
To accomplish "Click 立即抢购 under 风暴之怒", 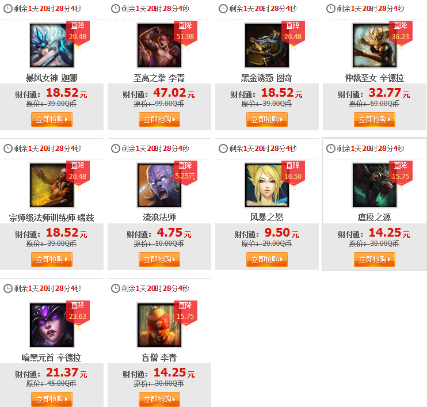I will click(x=267, y=260).
